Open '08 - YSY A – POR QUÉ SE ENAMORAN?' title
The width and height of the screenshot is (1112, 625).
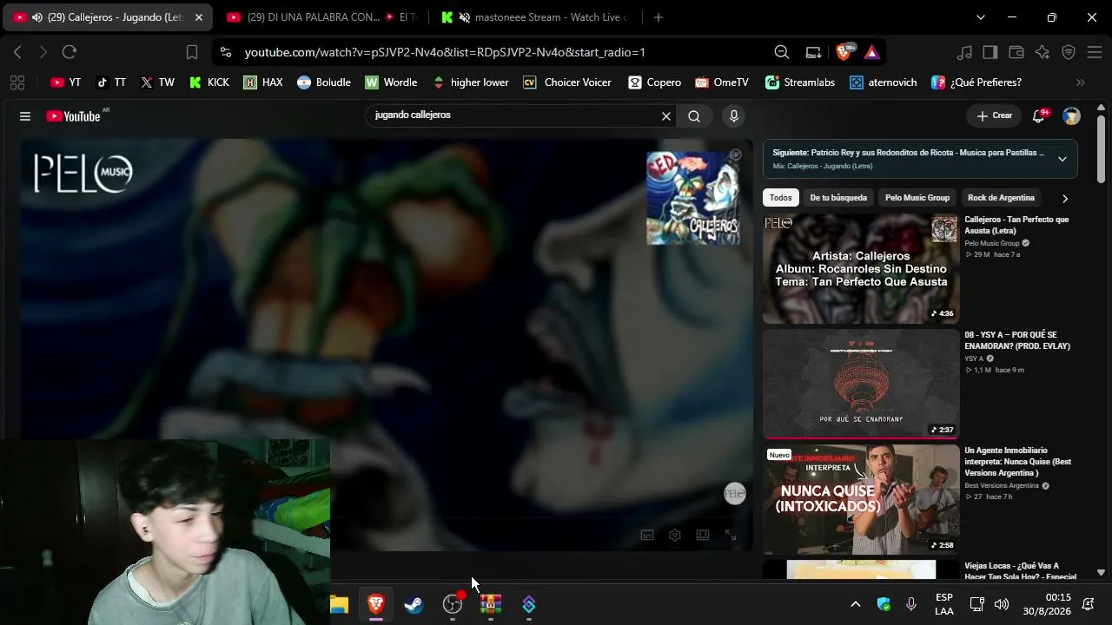coord(1017,341)
